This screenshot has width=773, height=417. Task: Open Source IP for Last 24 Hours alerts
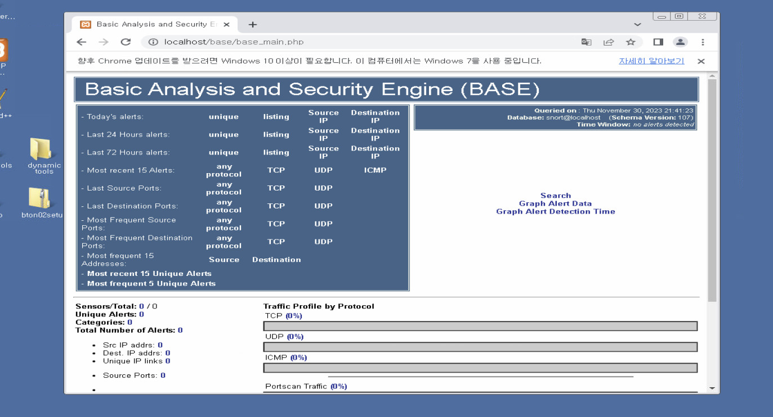point(323,134)
